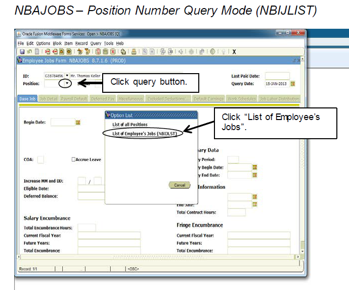Click the Rollback arrow toolbar icon
Screen dimensions: 349x290
[x=29, y=51]
